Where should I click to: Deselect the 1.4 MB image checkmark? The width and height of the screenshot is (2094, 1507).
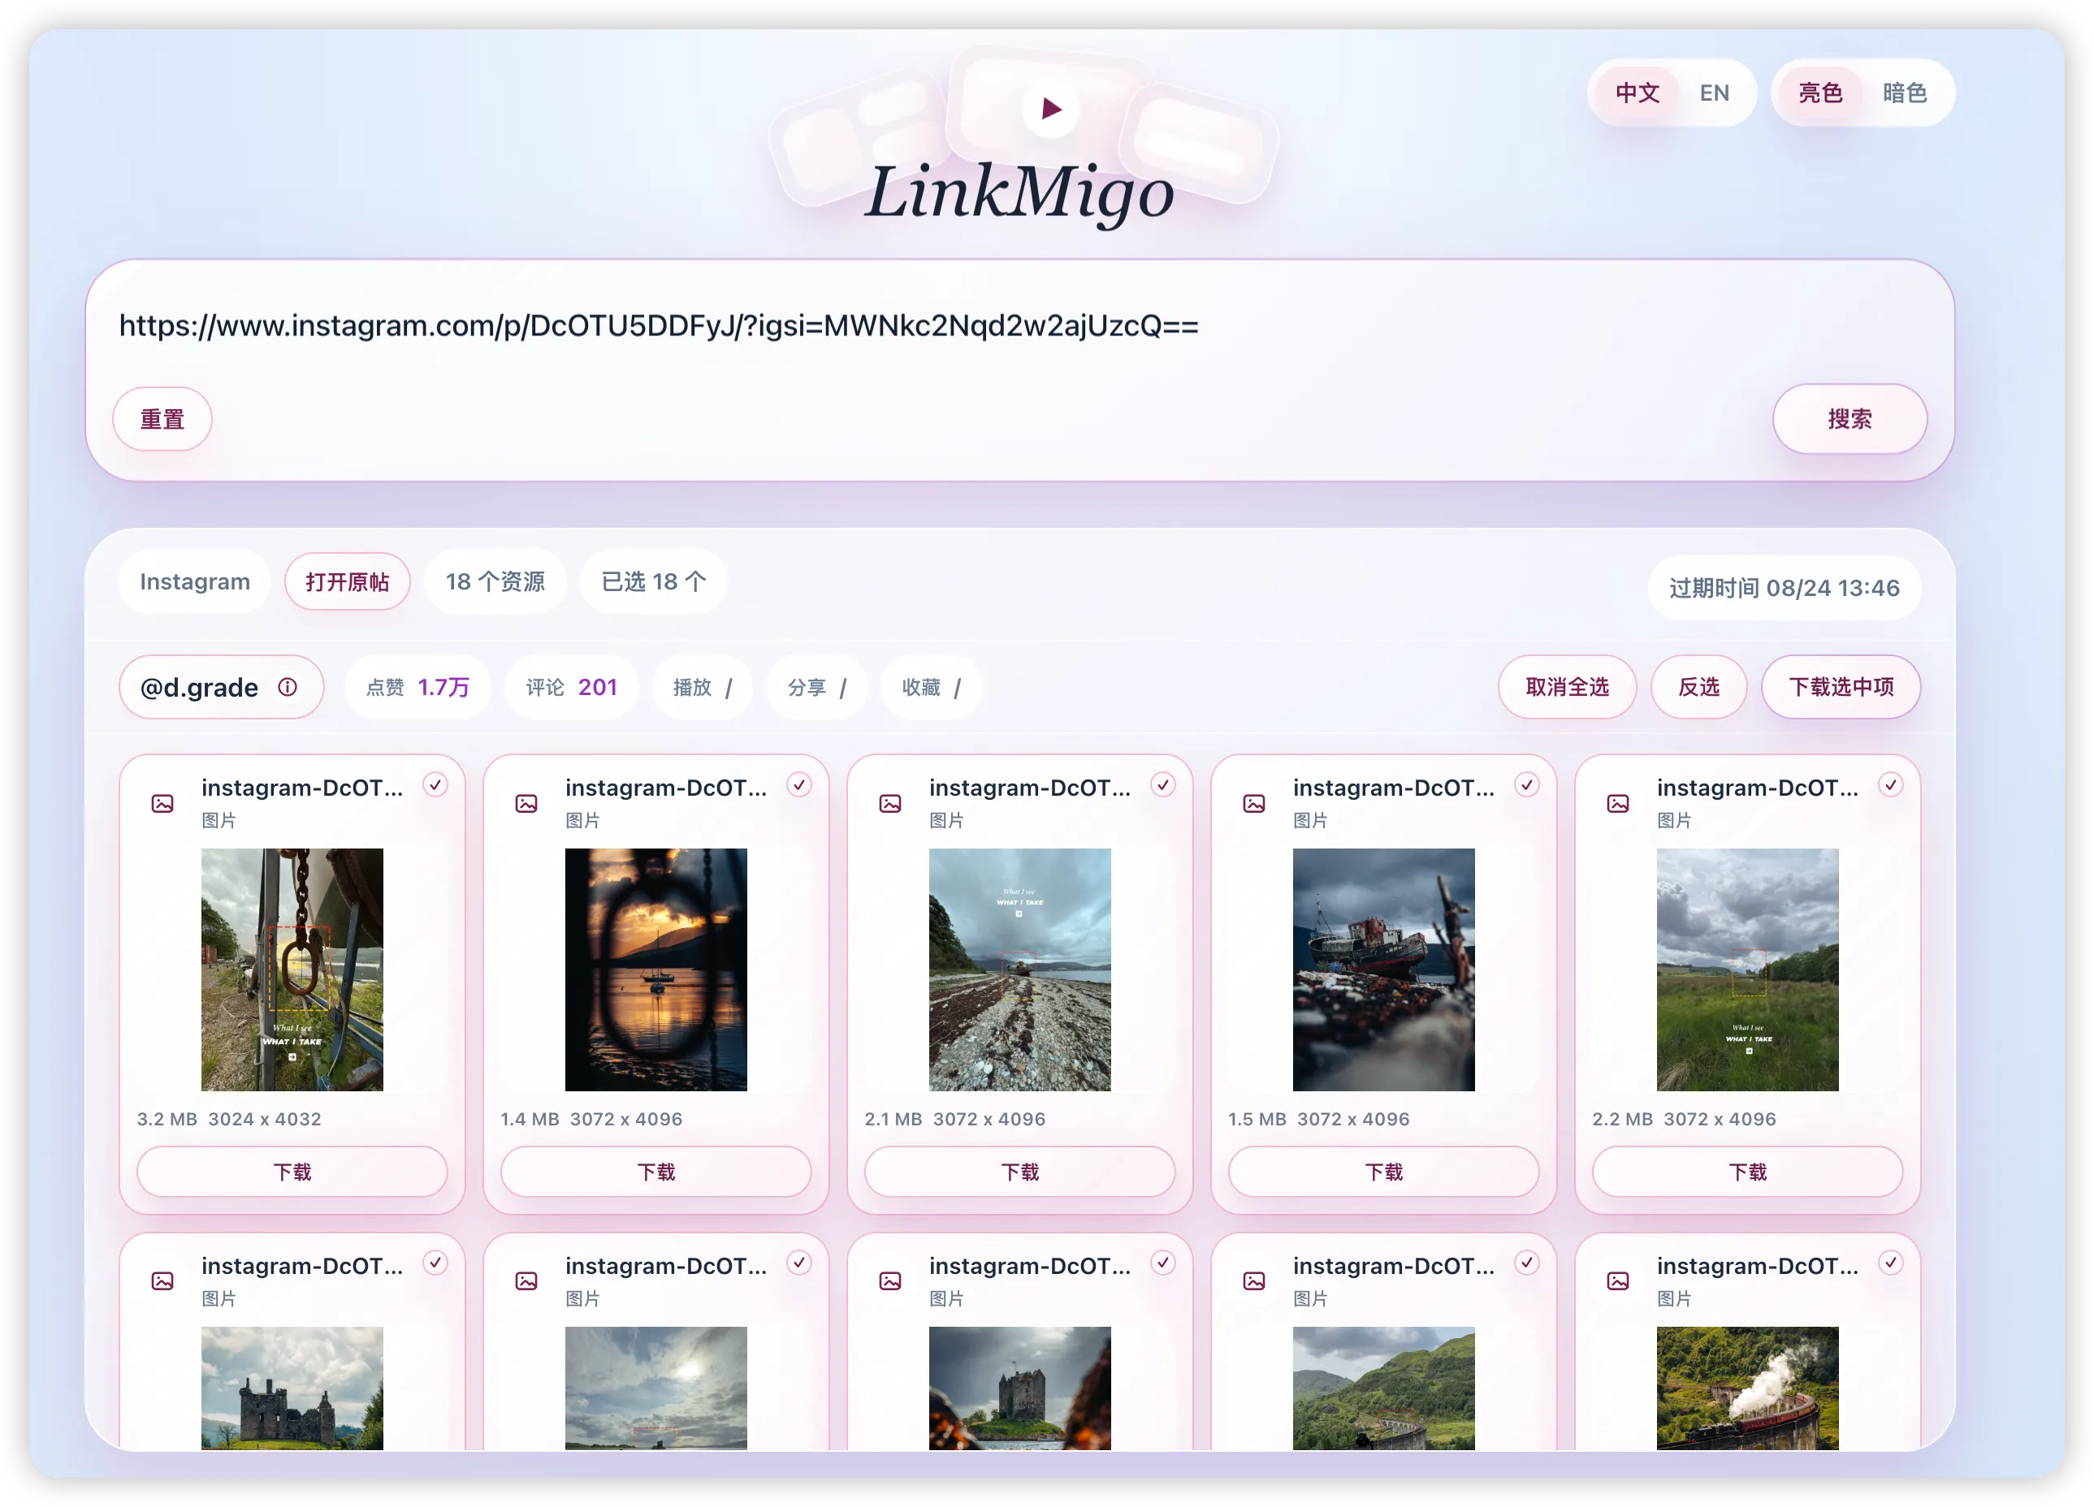798,785
